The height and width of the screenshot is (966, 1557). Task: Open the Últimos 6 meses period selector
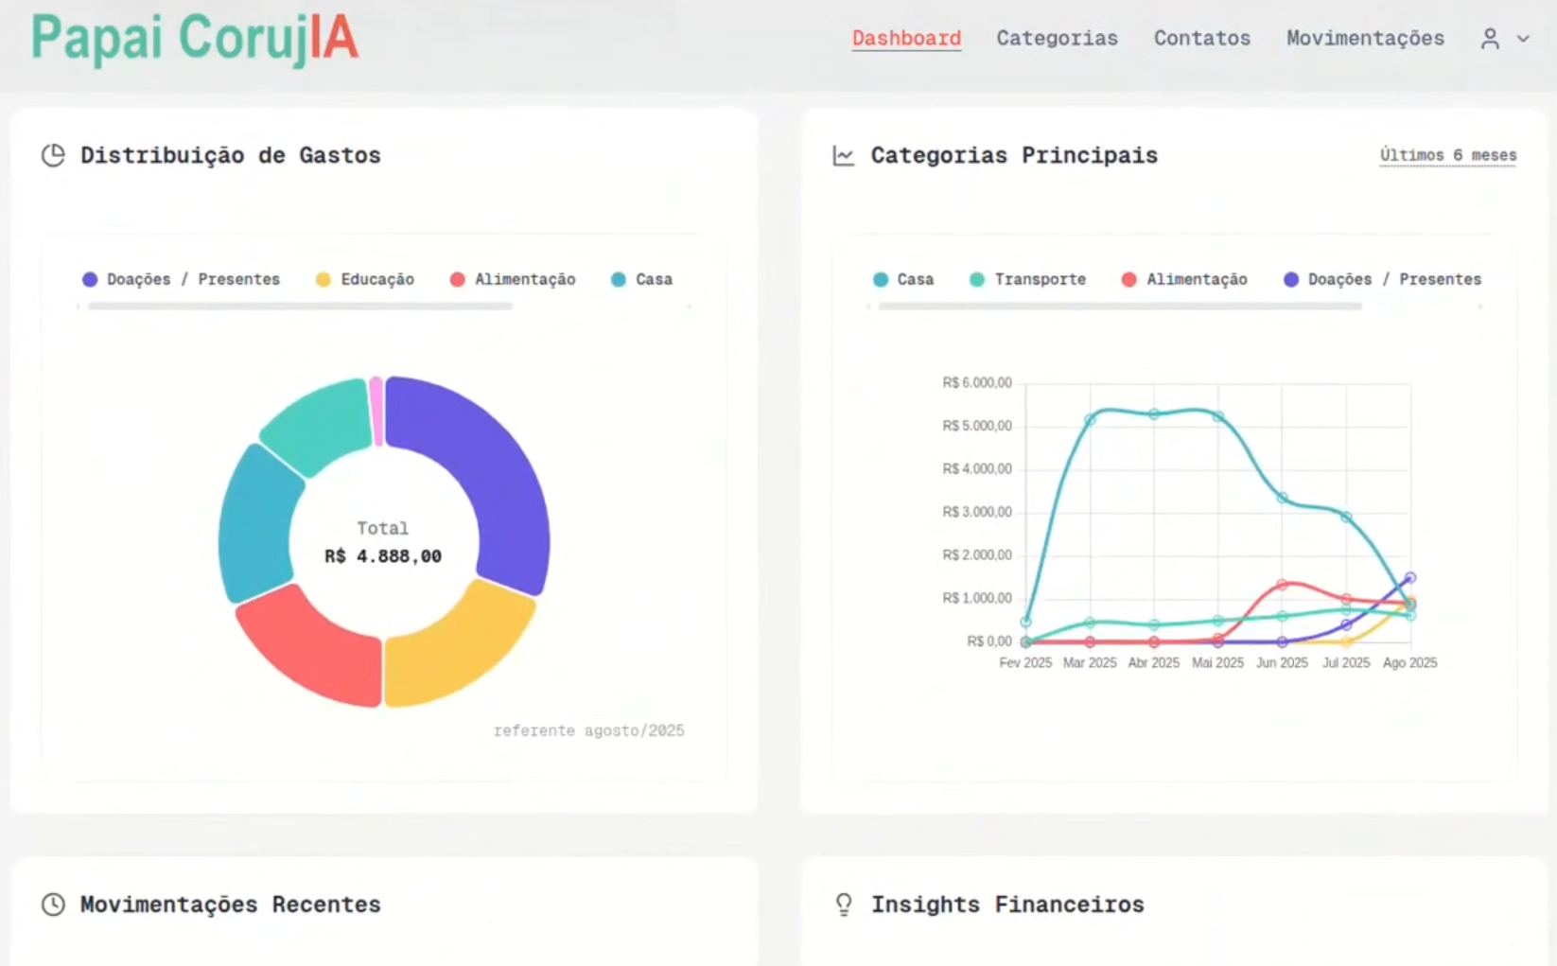pyautogui.click(x=1447, y=155)
